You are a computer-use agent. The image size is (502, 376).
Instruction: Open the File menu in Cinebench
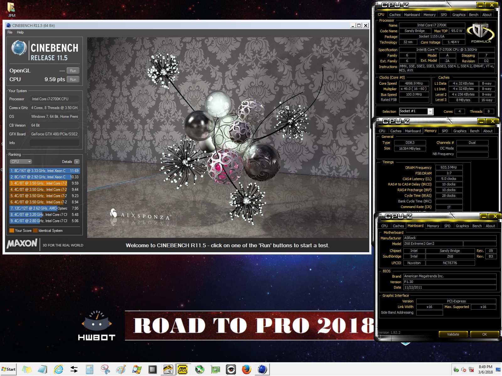10,32
